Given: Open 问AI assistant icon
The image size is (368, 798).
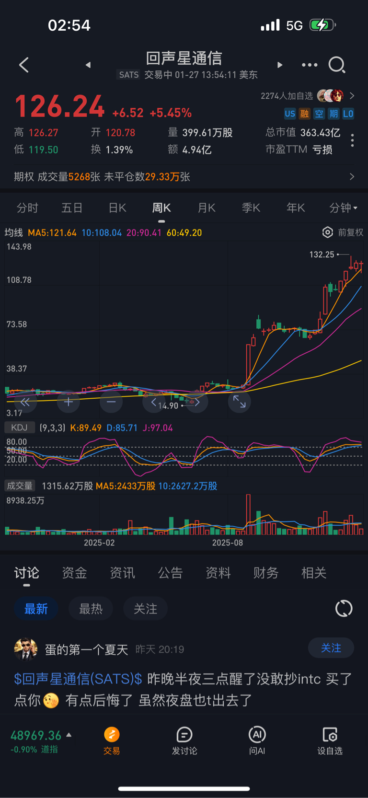Looking at the screenshot, I should (257, 741).
